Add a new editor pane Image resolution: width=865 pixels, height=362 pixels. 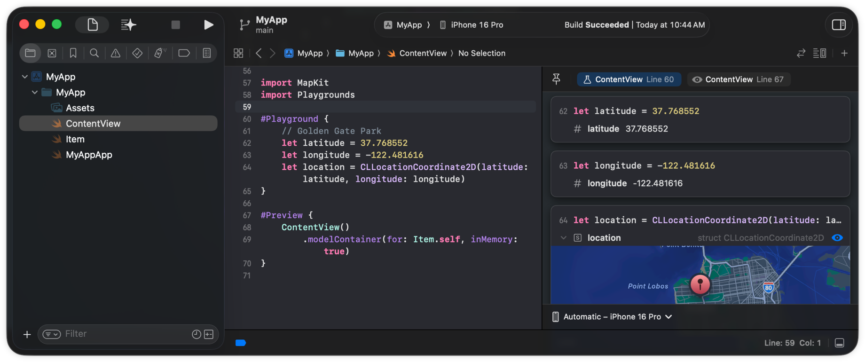tap(844, 53)
